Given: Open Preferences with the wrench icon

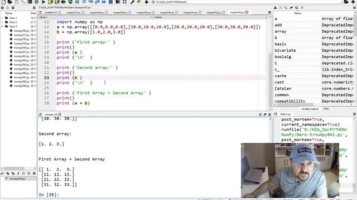Looking at the screenshot, I should click(x=132, y=2).
